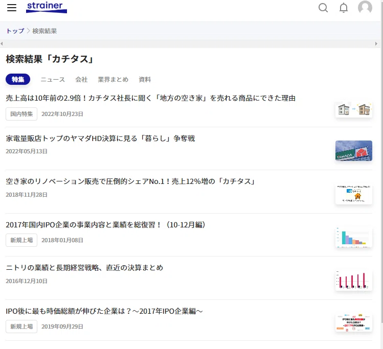The height and width of the screenshot is (349, 383).
Task: Open the user profile avatar
Action: [365, 7]
